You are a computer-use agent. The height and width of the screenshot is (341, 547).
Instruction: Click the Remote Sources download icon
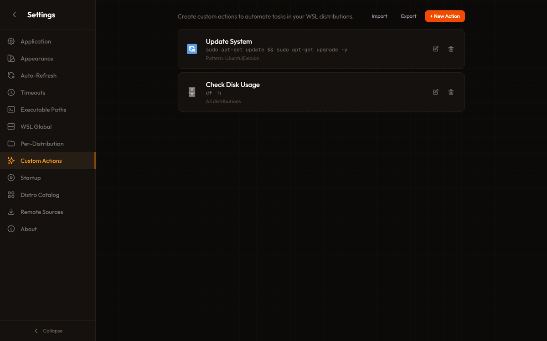click(11, 211)
